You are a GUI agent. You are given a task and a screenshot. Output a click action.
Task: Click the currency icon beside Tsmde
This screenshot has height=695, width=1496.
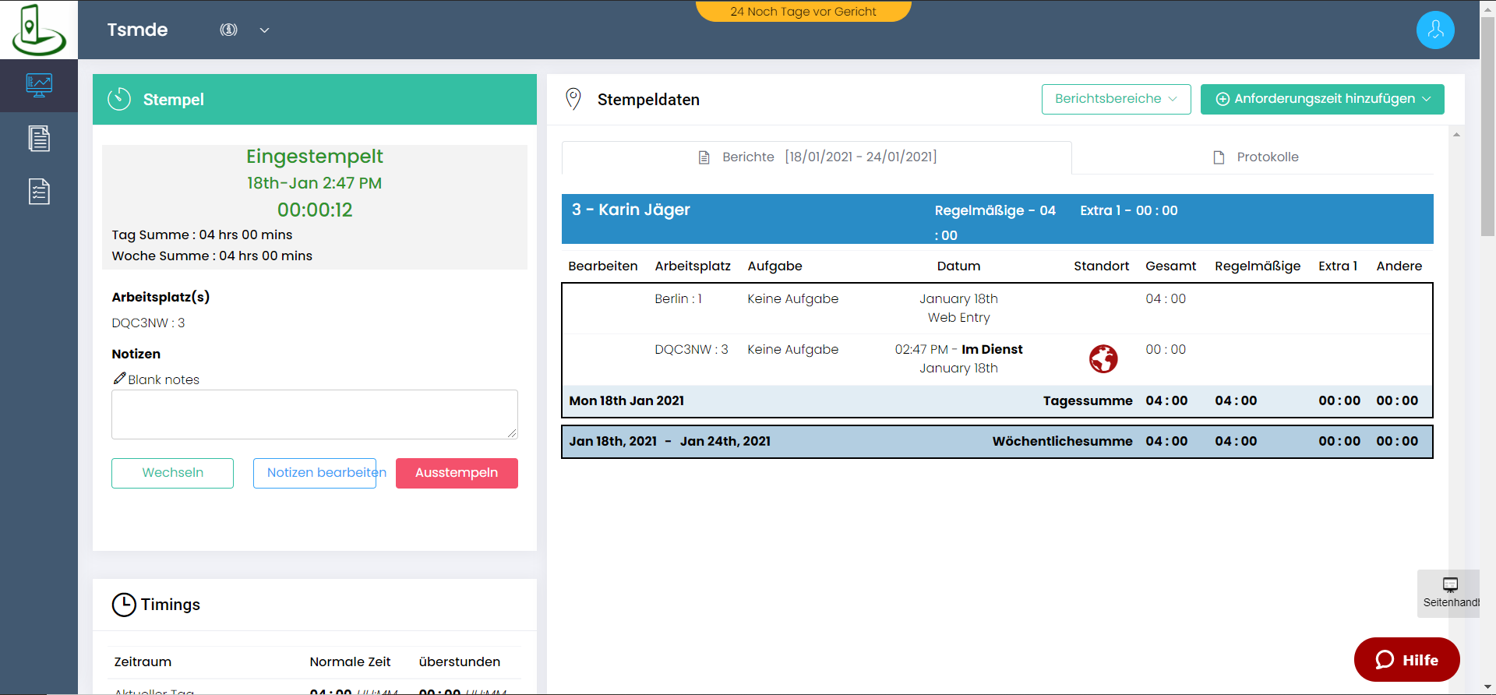pyautogui.click(x=228, y=30)
